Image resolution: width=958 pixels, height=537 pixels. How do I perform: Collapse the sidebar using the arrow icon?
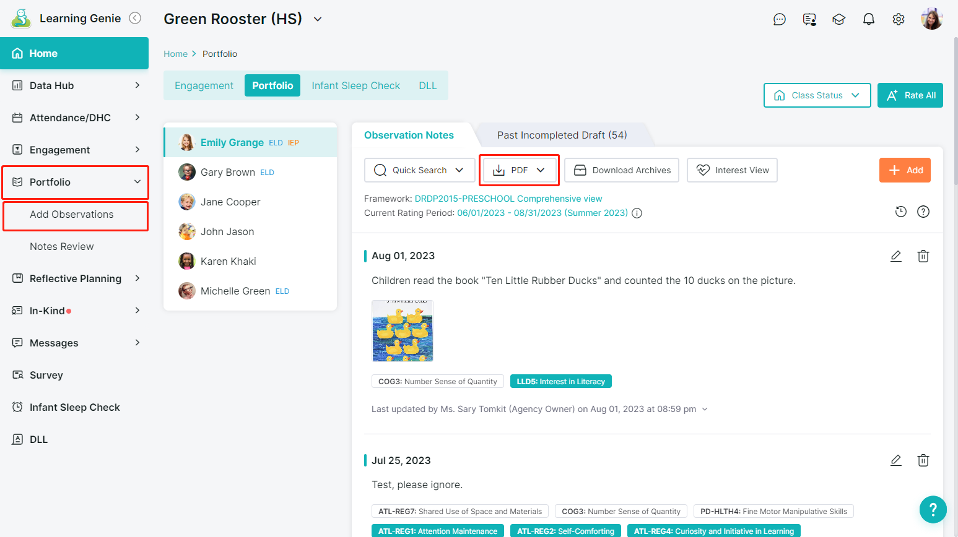point(135,19)
